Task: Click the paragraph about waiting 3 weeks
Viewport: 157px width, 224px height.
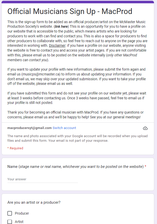Action: 77,98
